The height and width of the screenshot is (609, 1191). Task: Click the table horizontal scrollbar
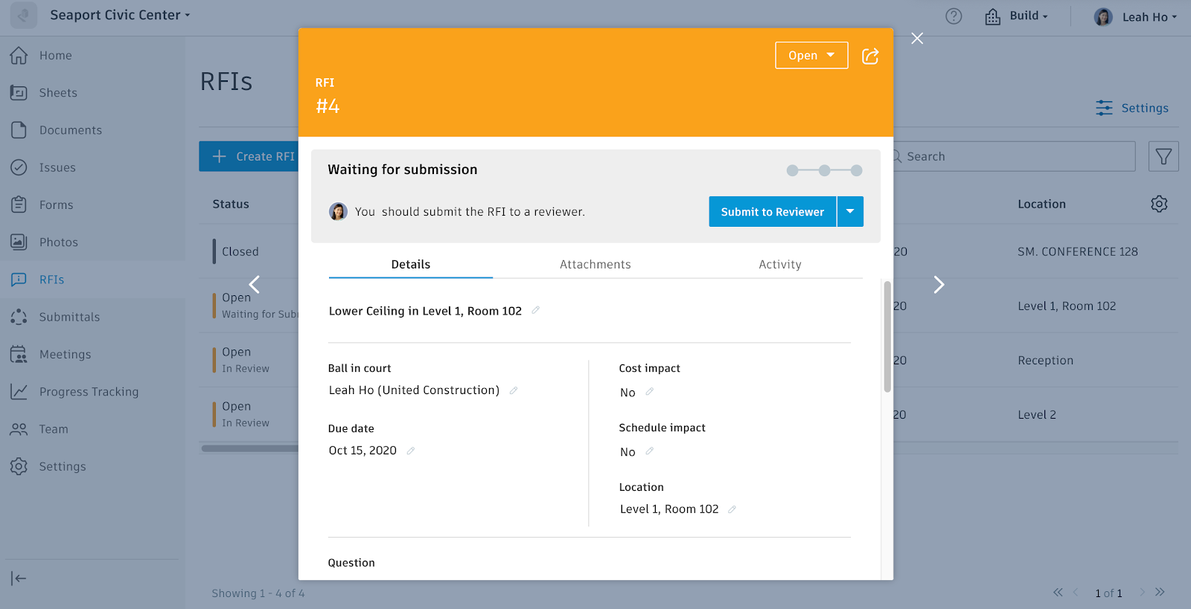pyautogui.click(x=249, y=448)
